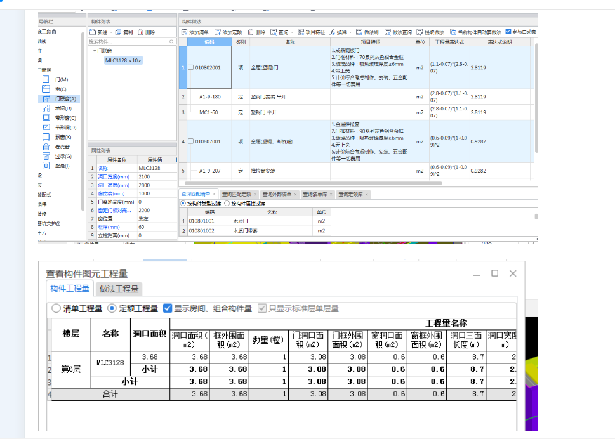
Task: Click the 查询 toolbar icon
Action: coord(274,32)
